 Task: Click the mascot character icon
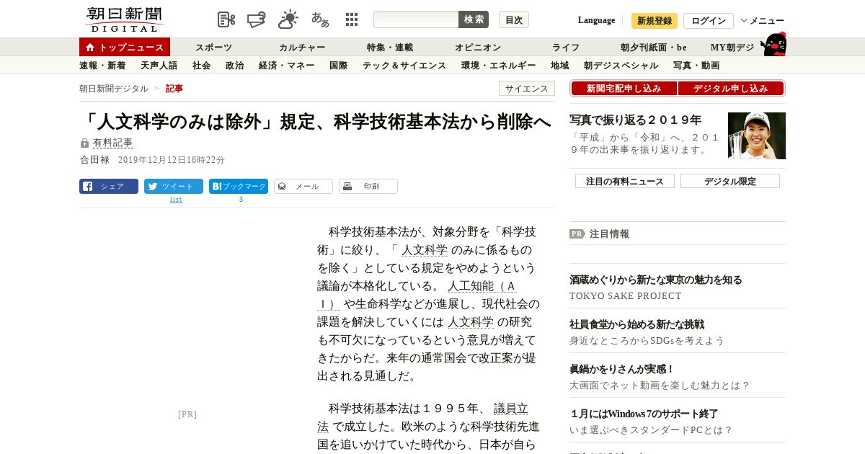(773, 44)
